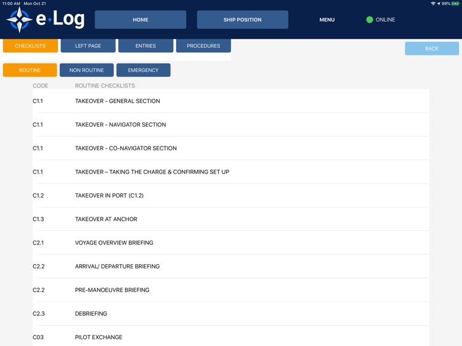Open TAKEOVER - NAVIGATOR SECTION checklist
Image resolution: width=462 pixels, height=346 pixels.
click(x=231, y=124)
